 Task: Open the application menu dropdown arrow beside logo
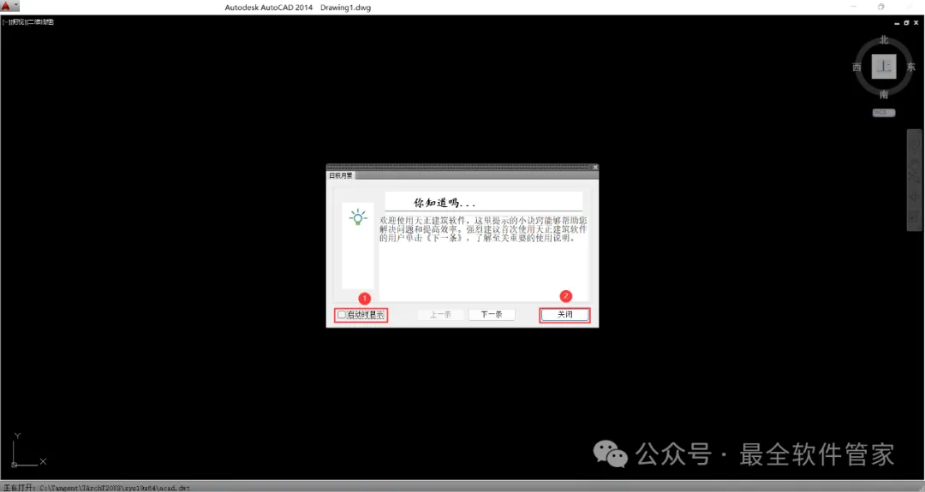[16, 7]
